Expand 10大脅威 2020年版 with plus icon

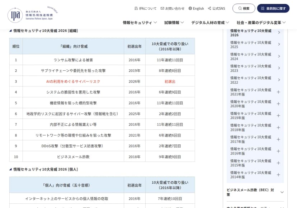click(x=278, y=104)
